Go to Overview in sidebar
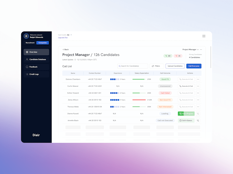This screenshot has height=174, width=233. [x=36, y=52]
